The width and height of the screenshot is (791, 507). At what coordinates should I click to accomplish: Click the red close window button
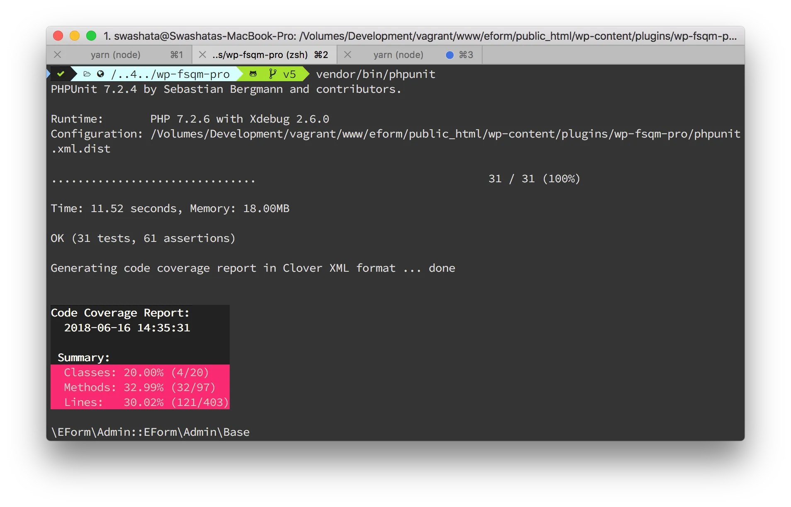pyautogui.click(x=58, y=36)
